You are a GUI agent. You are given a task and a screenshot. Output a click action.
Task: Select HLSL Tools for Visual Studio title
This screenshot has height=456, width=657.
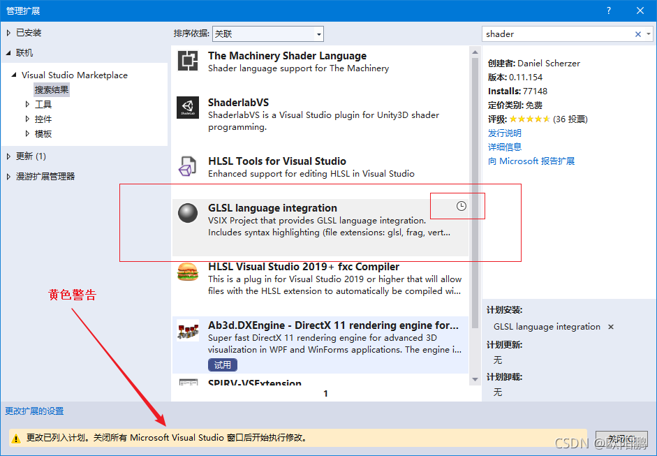277,161
